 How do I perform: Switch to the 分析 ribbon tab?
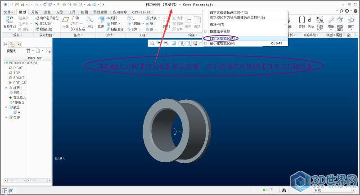(35, 12)
